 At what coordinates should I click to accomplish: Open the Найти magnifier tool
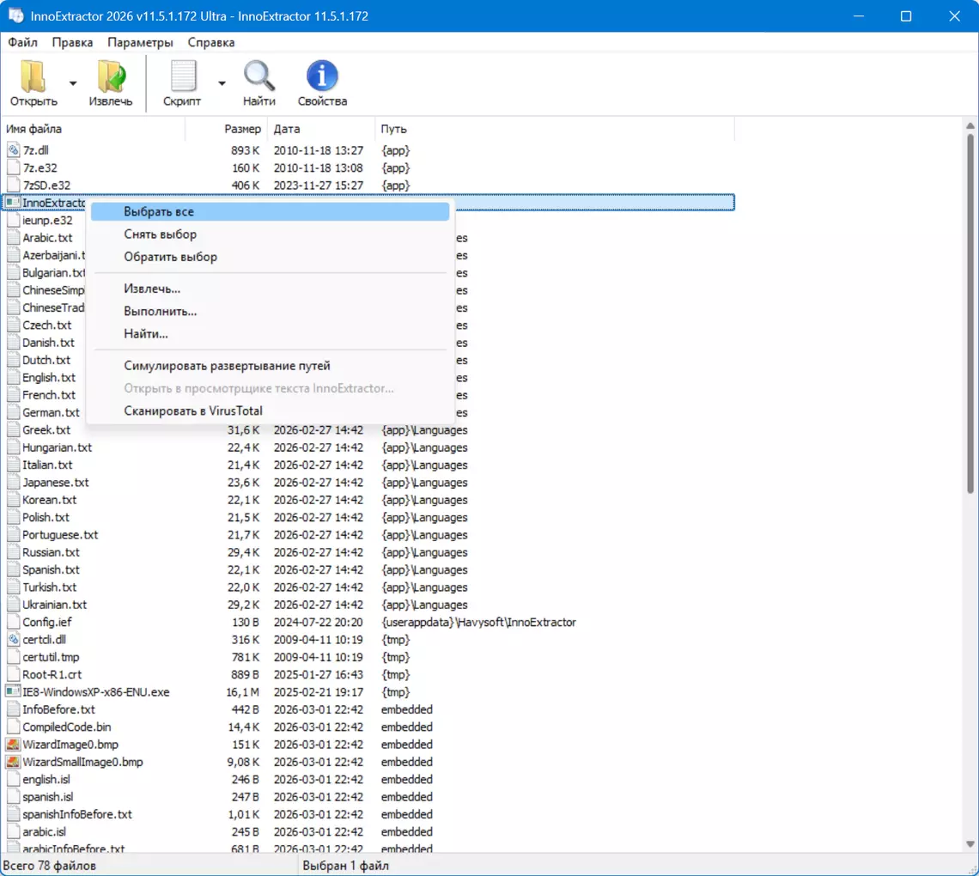[258, 76]
